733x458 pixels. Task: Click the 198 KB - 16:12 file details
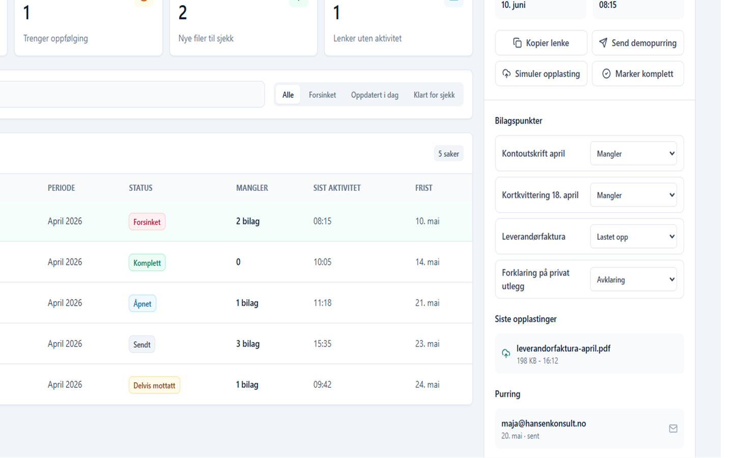pyautogui.click(x=538, y=361)
